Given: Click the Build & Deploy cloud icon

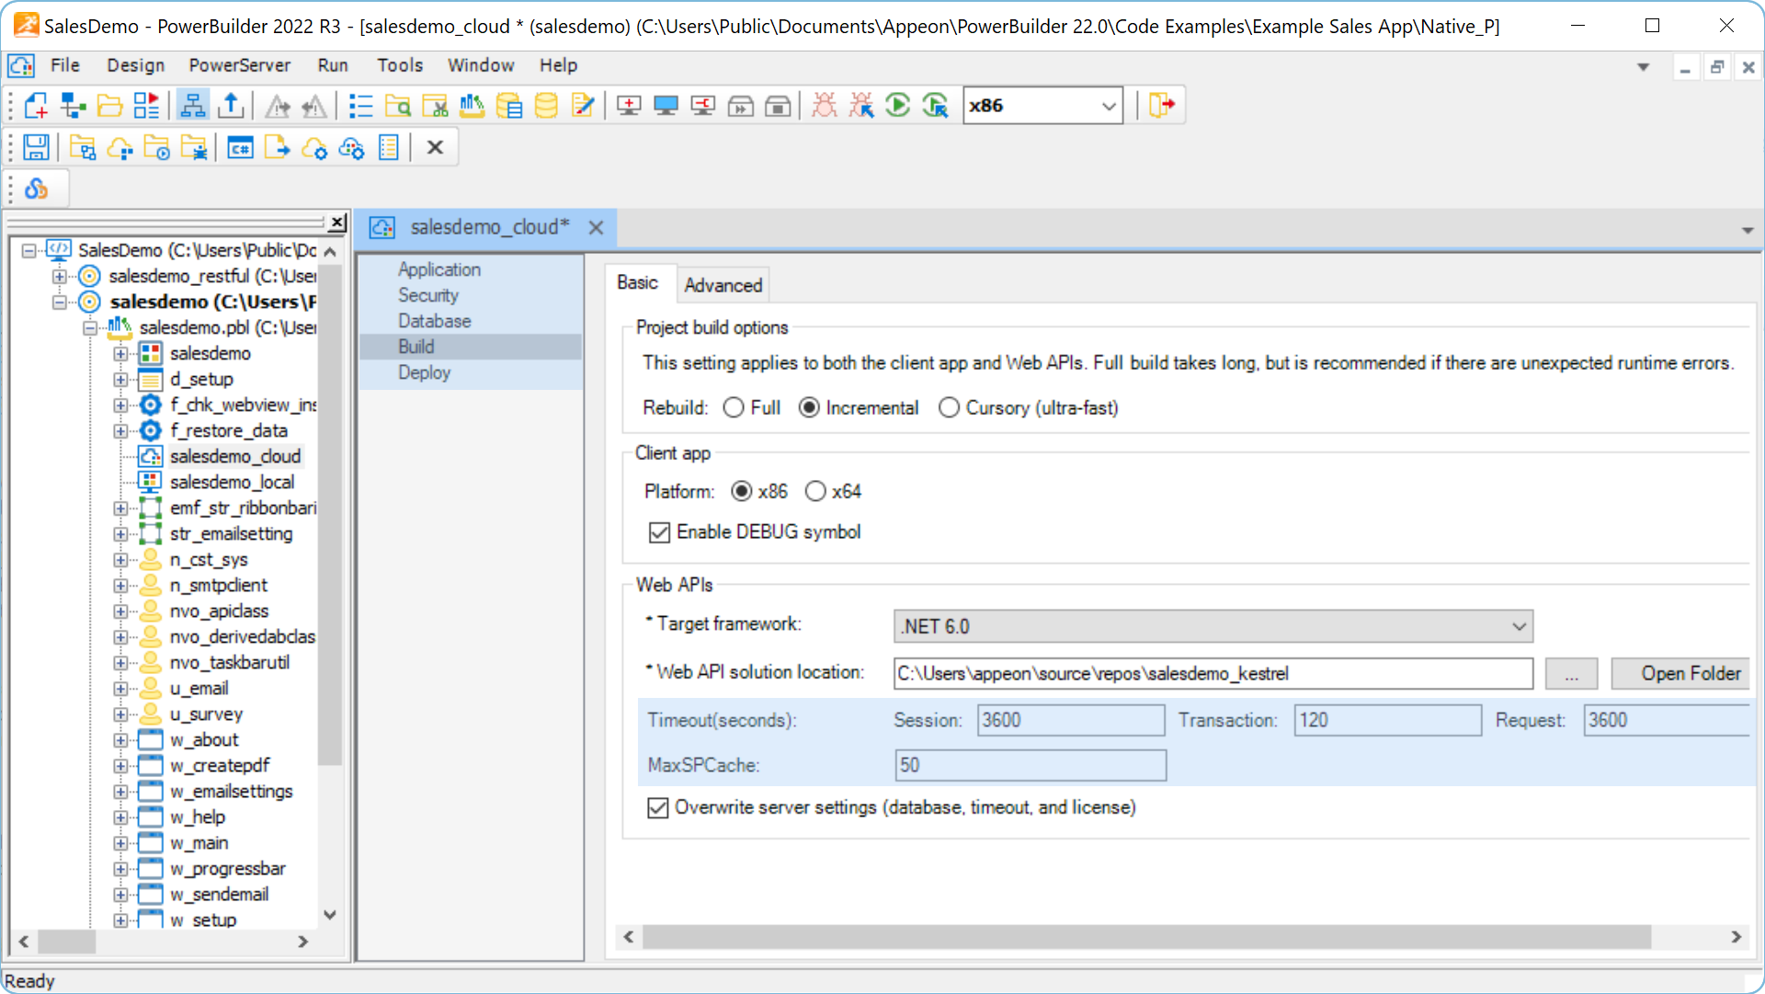Looking at the screenshot, I should coord(120,147).
